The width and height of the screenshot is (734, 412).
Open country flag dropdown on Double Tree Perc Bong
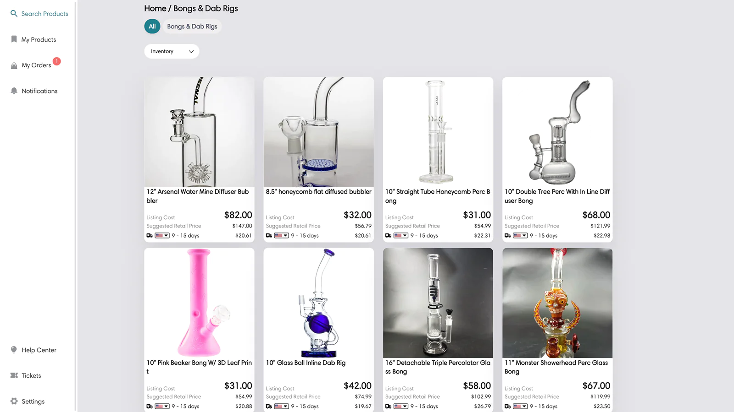click(x=520, y=235)
